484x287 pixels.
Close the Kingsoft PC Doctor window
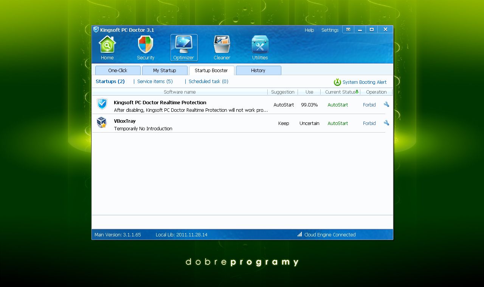click(x=385, y=29)
